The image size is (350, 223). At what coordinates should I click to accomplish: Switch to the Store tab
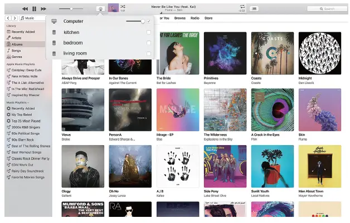[x=208, y=18]
